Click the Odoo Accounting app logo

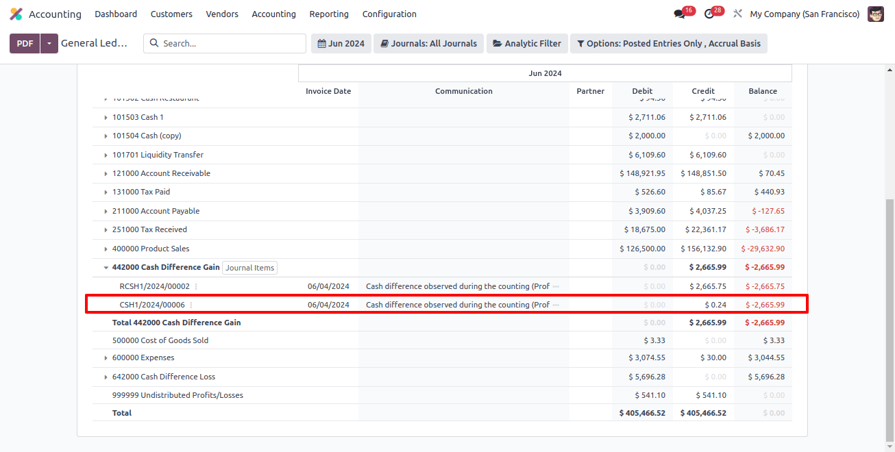pyautogui.click(x=16, y=14)
